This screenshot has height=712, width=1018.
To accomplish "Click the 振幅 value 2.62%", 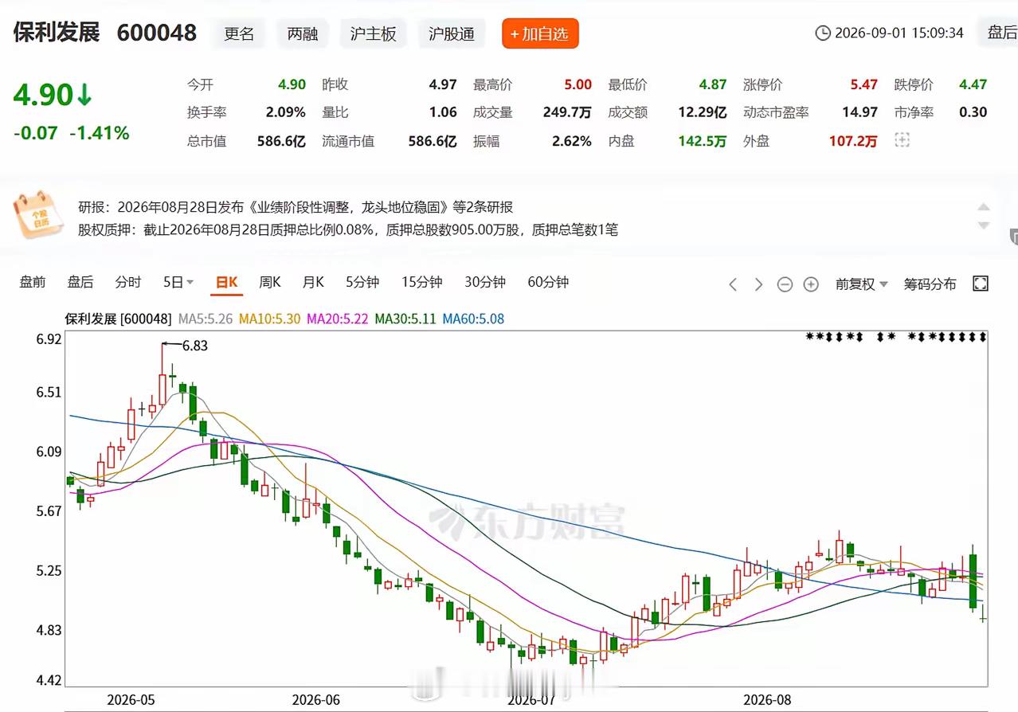I will click(x=572, y=141).
